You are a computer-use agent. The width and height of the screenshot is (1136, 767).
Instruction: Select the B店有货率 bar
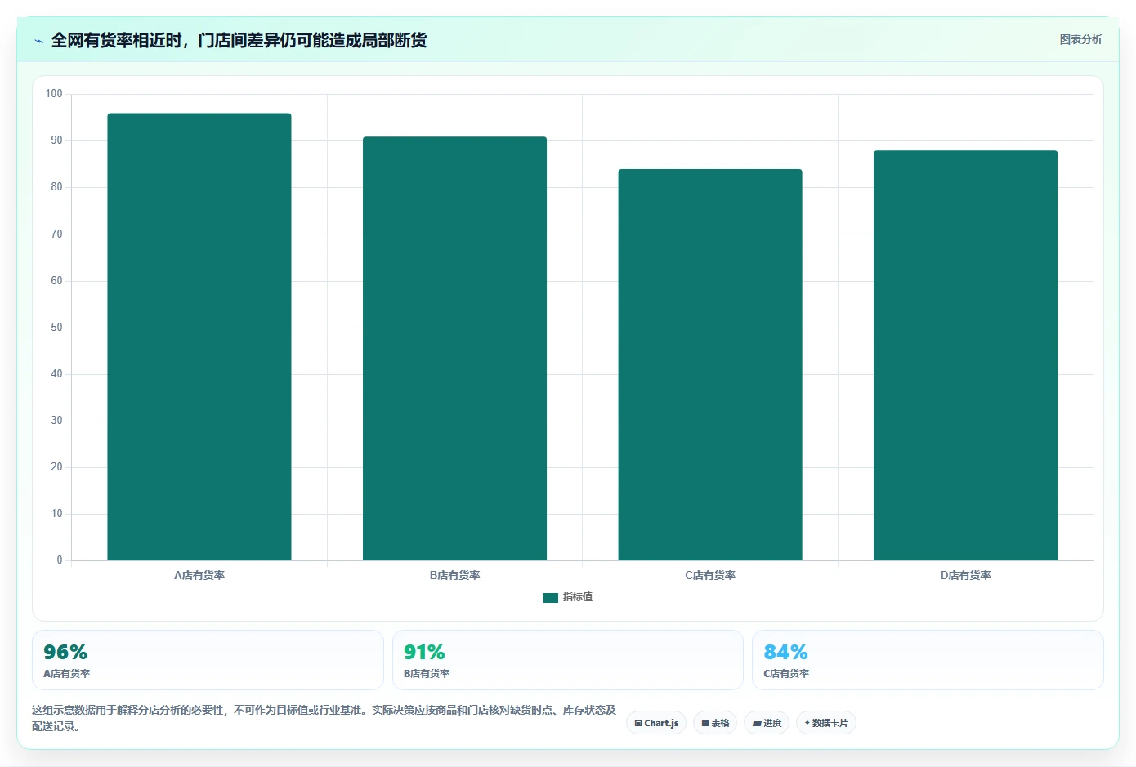pyautogui.click(x=454, y=349)
